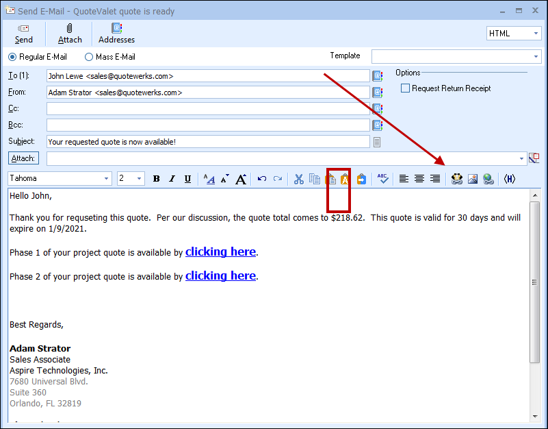Open address book beside the To field

[377, 76]
